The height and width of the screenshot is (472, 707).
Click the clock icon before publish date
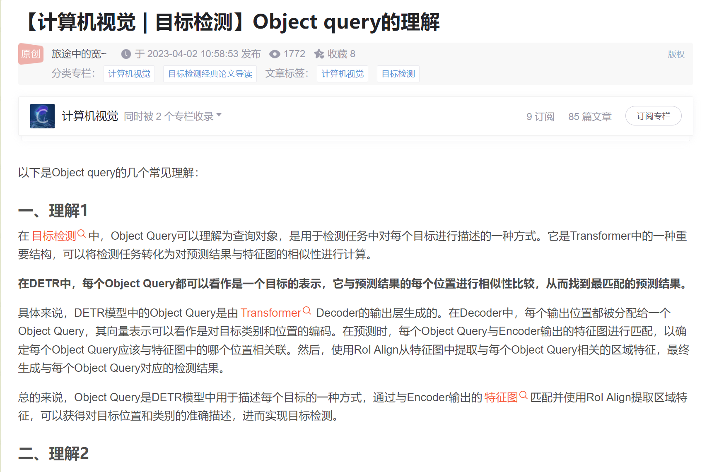pyautogui.click(x=126, y=54)
